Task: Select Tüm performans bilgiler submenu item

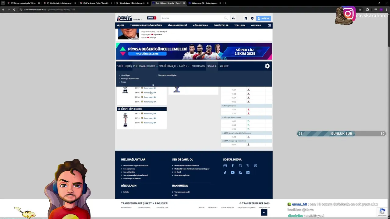Action: 167,75
